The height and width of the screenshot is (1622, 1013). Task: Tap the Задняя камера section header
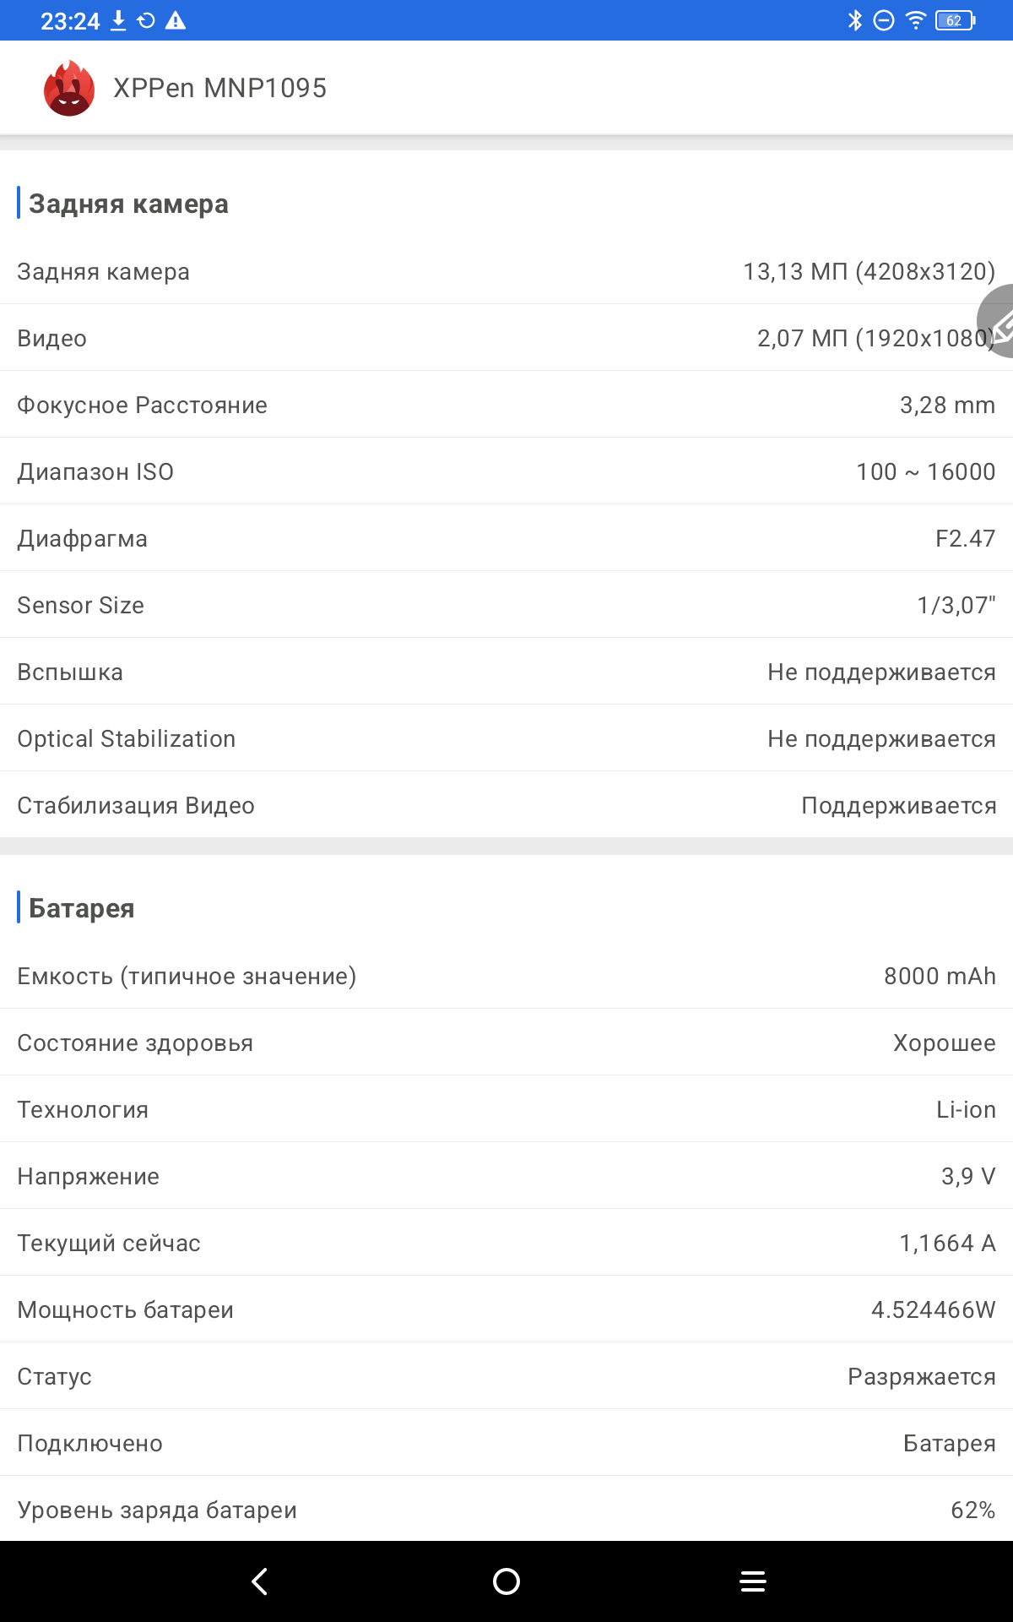(128, 204)
